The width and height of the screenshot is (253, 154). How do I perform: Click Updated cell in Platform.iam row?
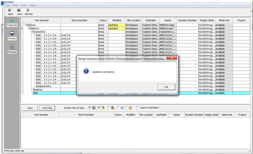tap(117, 28)
